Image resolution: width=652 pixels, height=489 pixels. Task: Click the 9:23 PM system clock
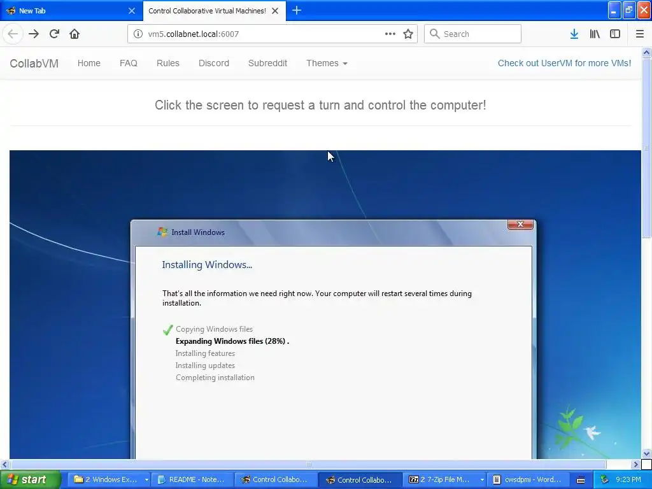pyautogui.click(x=628, y=479)
